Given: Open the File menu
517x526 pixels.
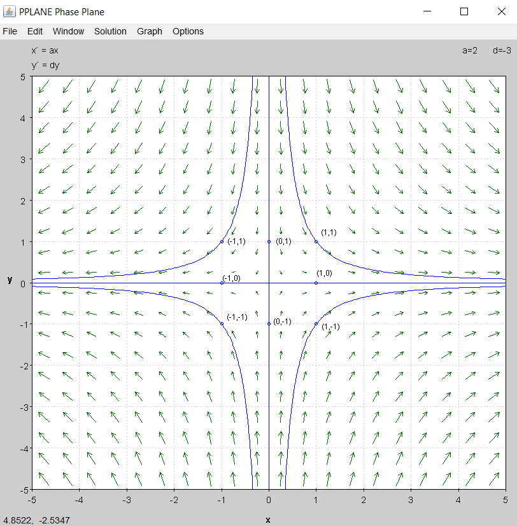Looking at the screenshot, I should pos(10,31).
